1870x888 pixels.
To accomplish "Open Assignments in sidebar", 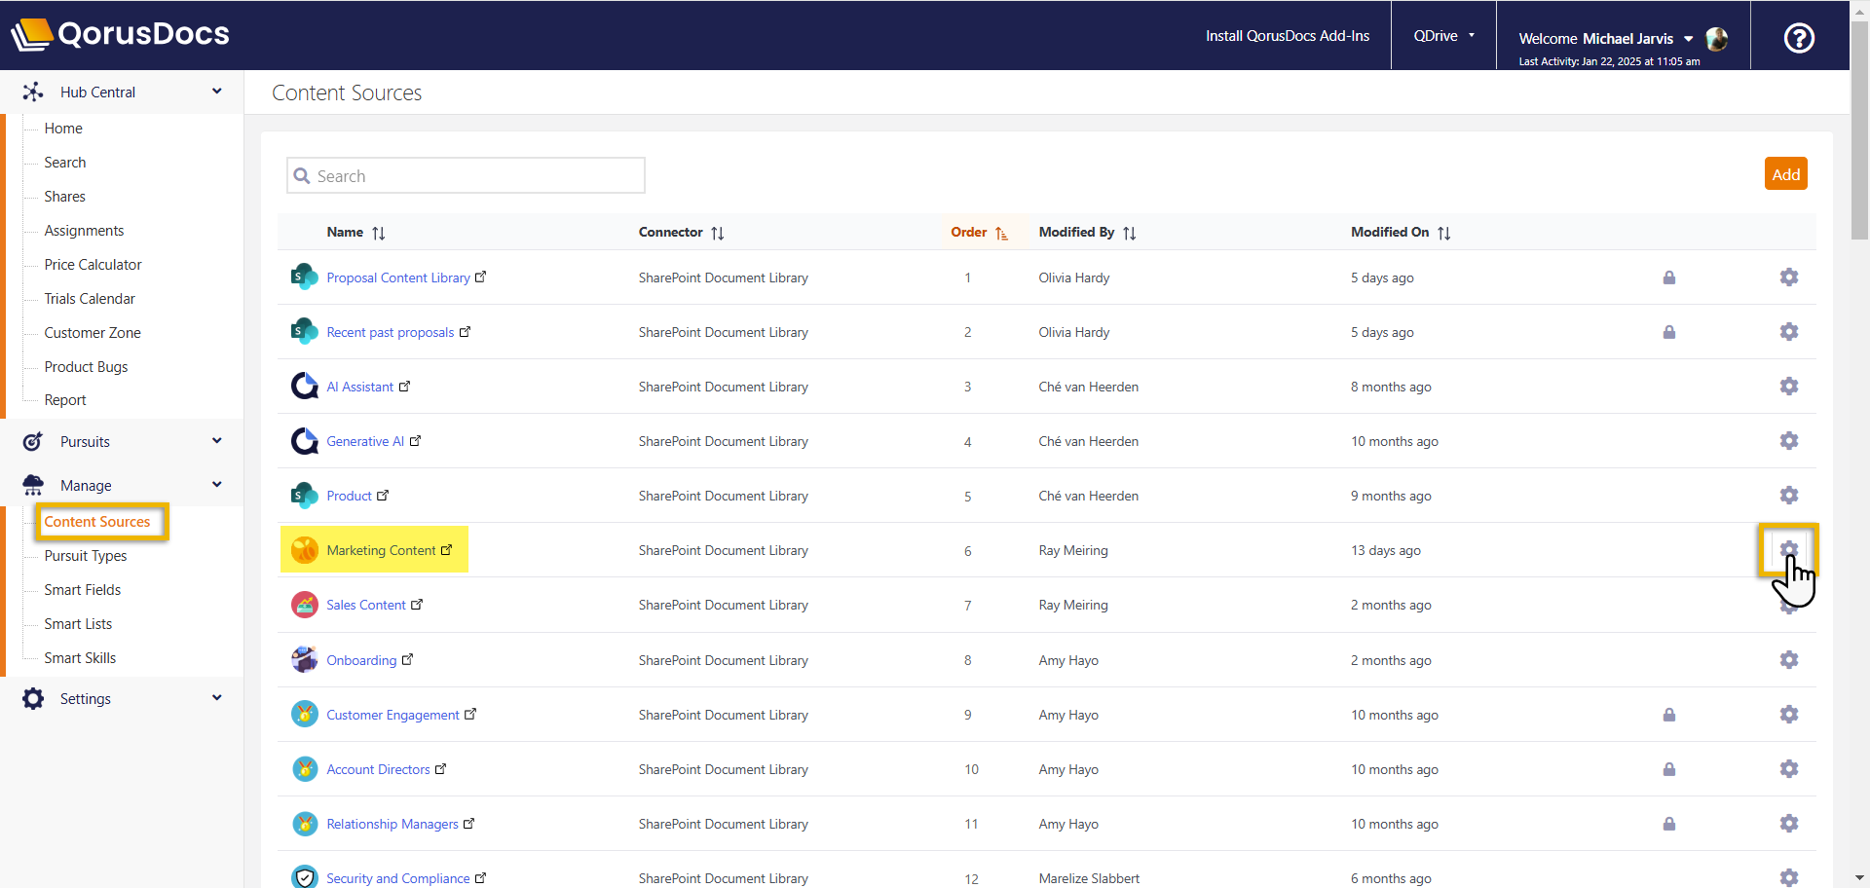I will click(84, 230).
